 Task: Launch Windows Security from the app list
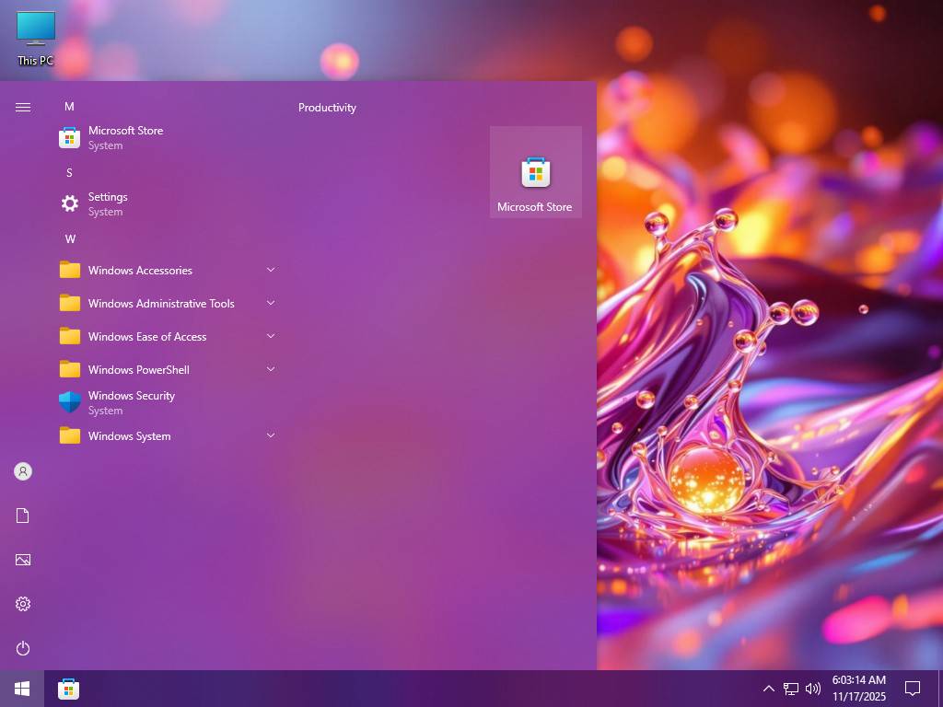[169, 403]
